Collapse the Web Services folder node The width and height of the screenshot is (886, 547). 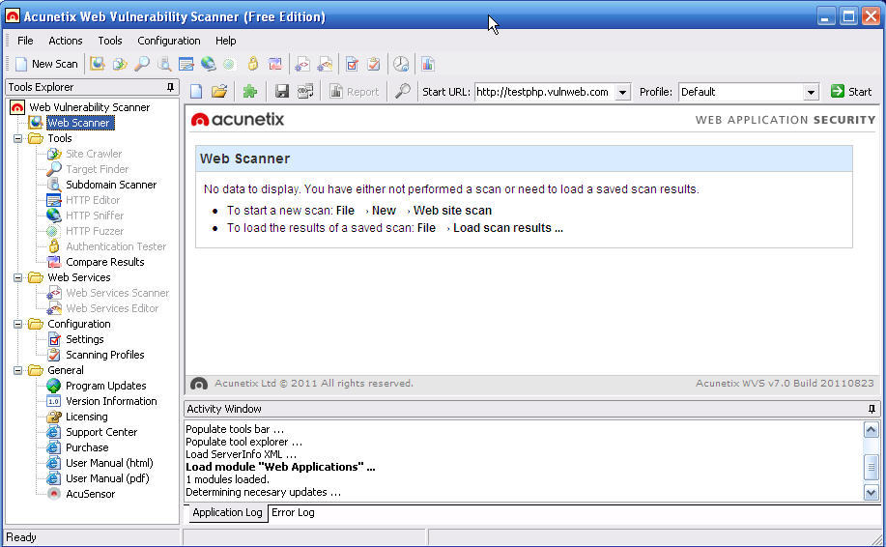pyautogui.click(x=18, y=277)
